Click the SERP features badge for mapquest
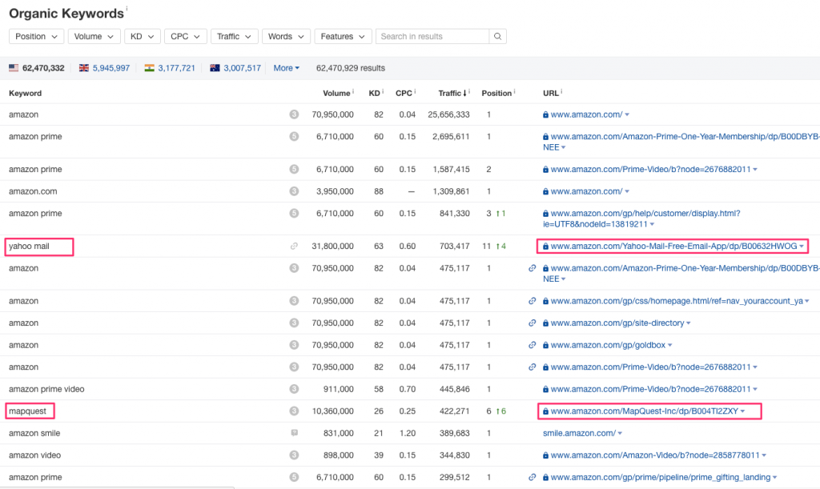 294,411
